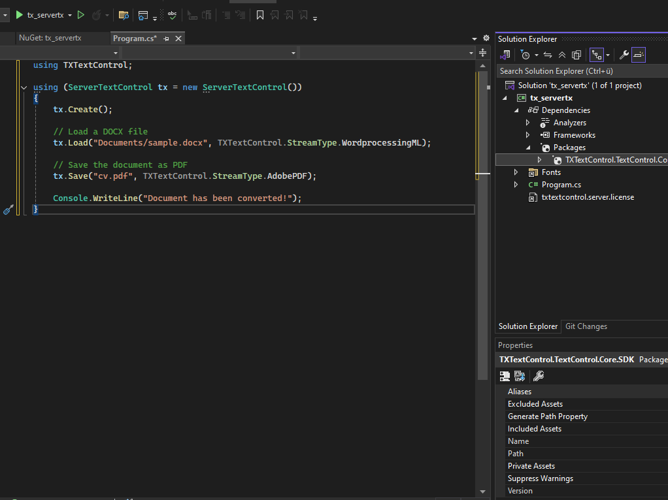Click the editor vertical scrollbar up arrow

[482, 66]
